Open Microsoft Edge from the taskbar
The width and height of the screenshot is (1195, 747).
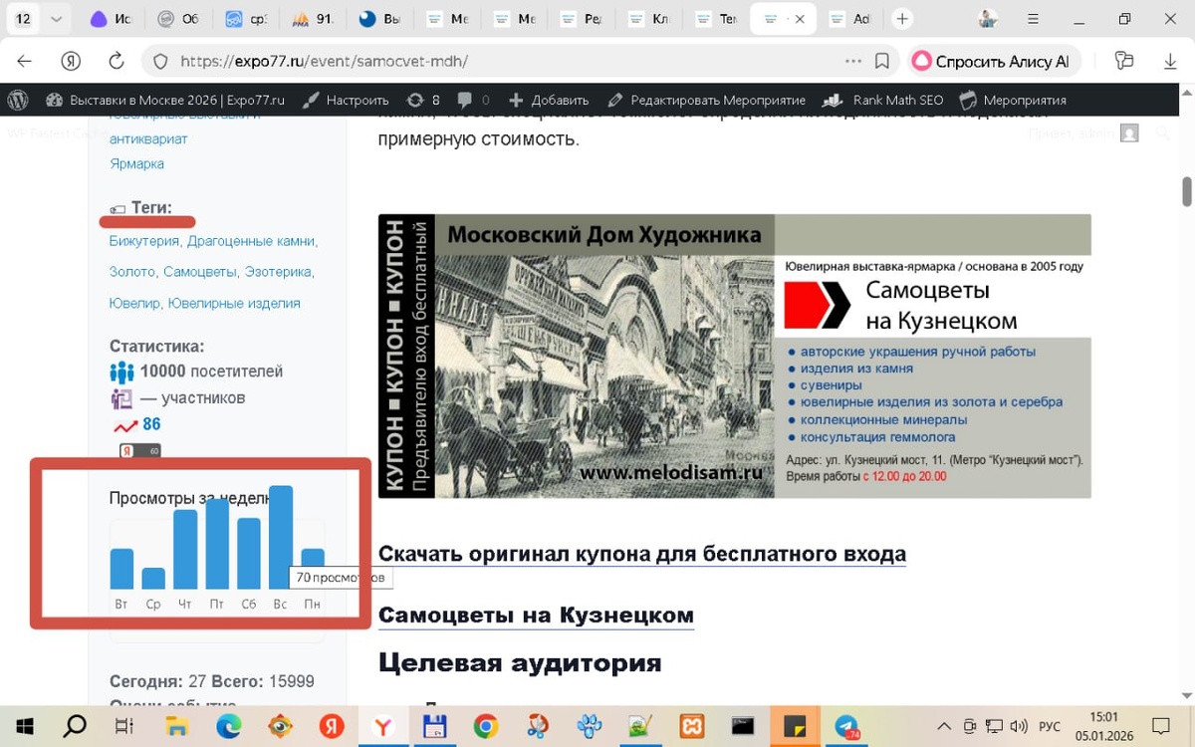point(228,726)
